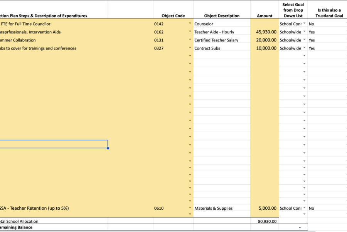Open Object Code dropdown for 0131 row
The image size is (347, 232).
190,40
